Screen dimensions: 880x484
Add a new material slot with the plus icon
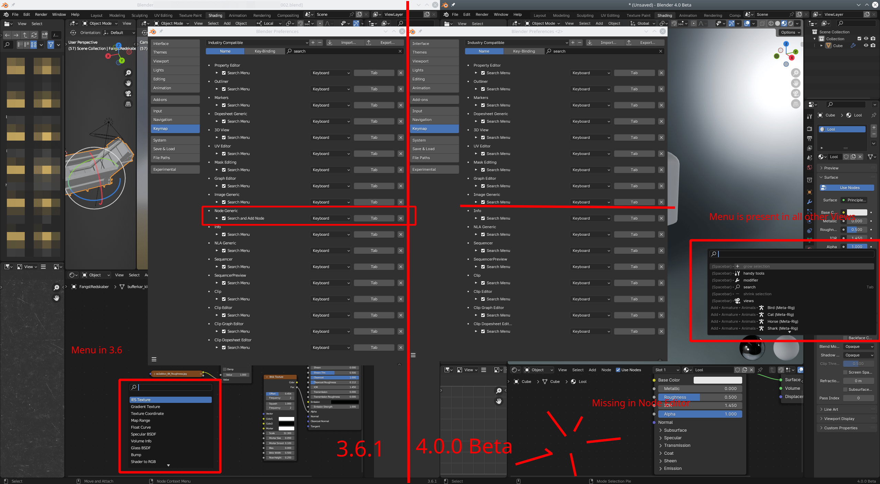[874, 128]
